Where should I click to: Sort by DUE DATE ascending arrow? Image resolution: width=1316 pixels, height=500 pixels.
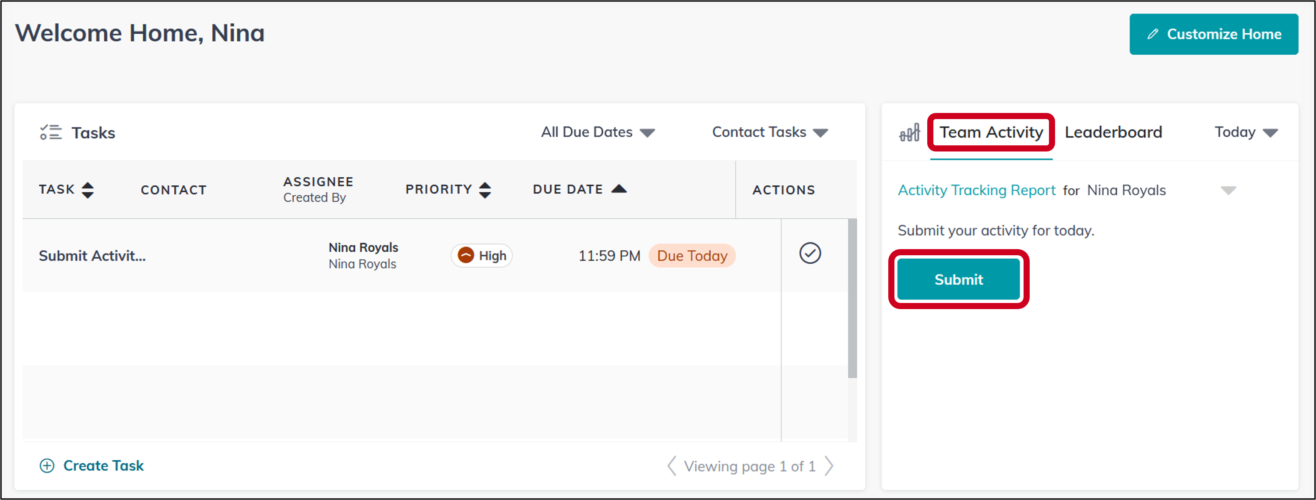(x=619, y=189)
